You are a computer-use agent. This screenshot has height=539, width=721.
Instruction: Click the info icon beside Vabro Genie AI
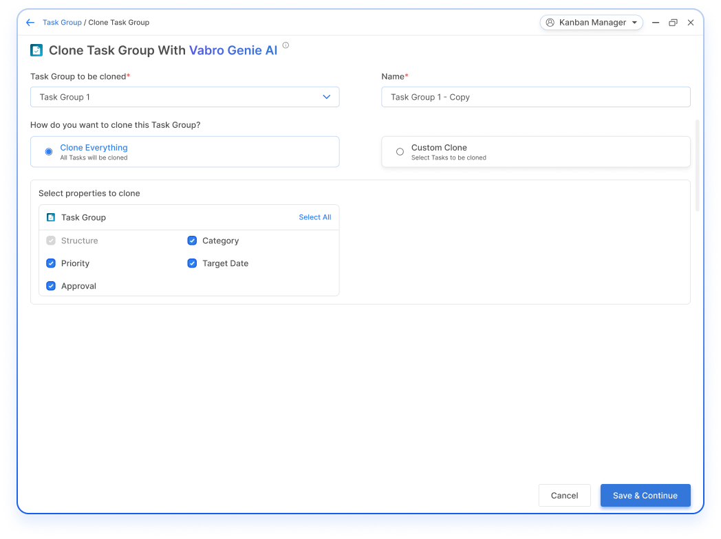click(286, 46)
